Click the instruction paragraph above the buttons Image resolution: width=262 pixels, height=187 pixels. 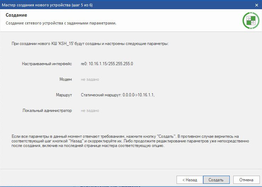pyautogui.click(x=130, y=141)
